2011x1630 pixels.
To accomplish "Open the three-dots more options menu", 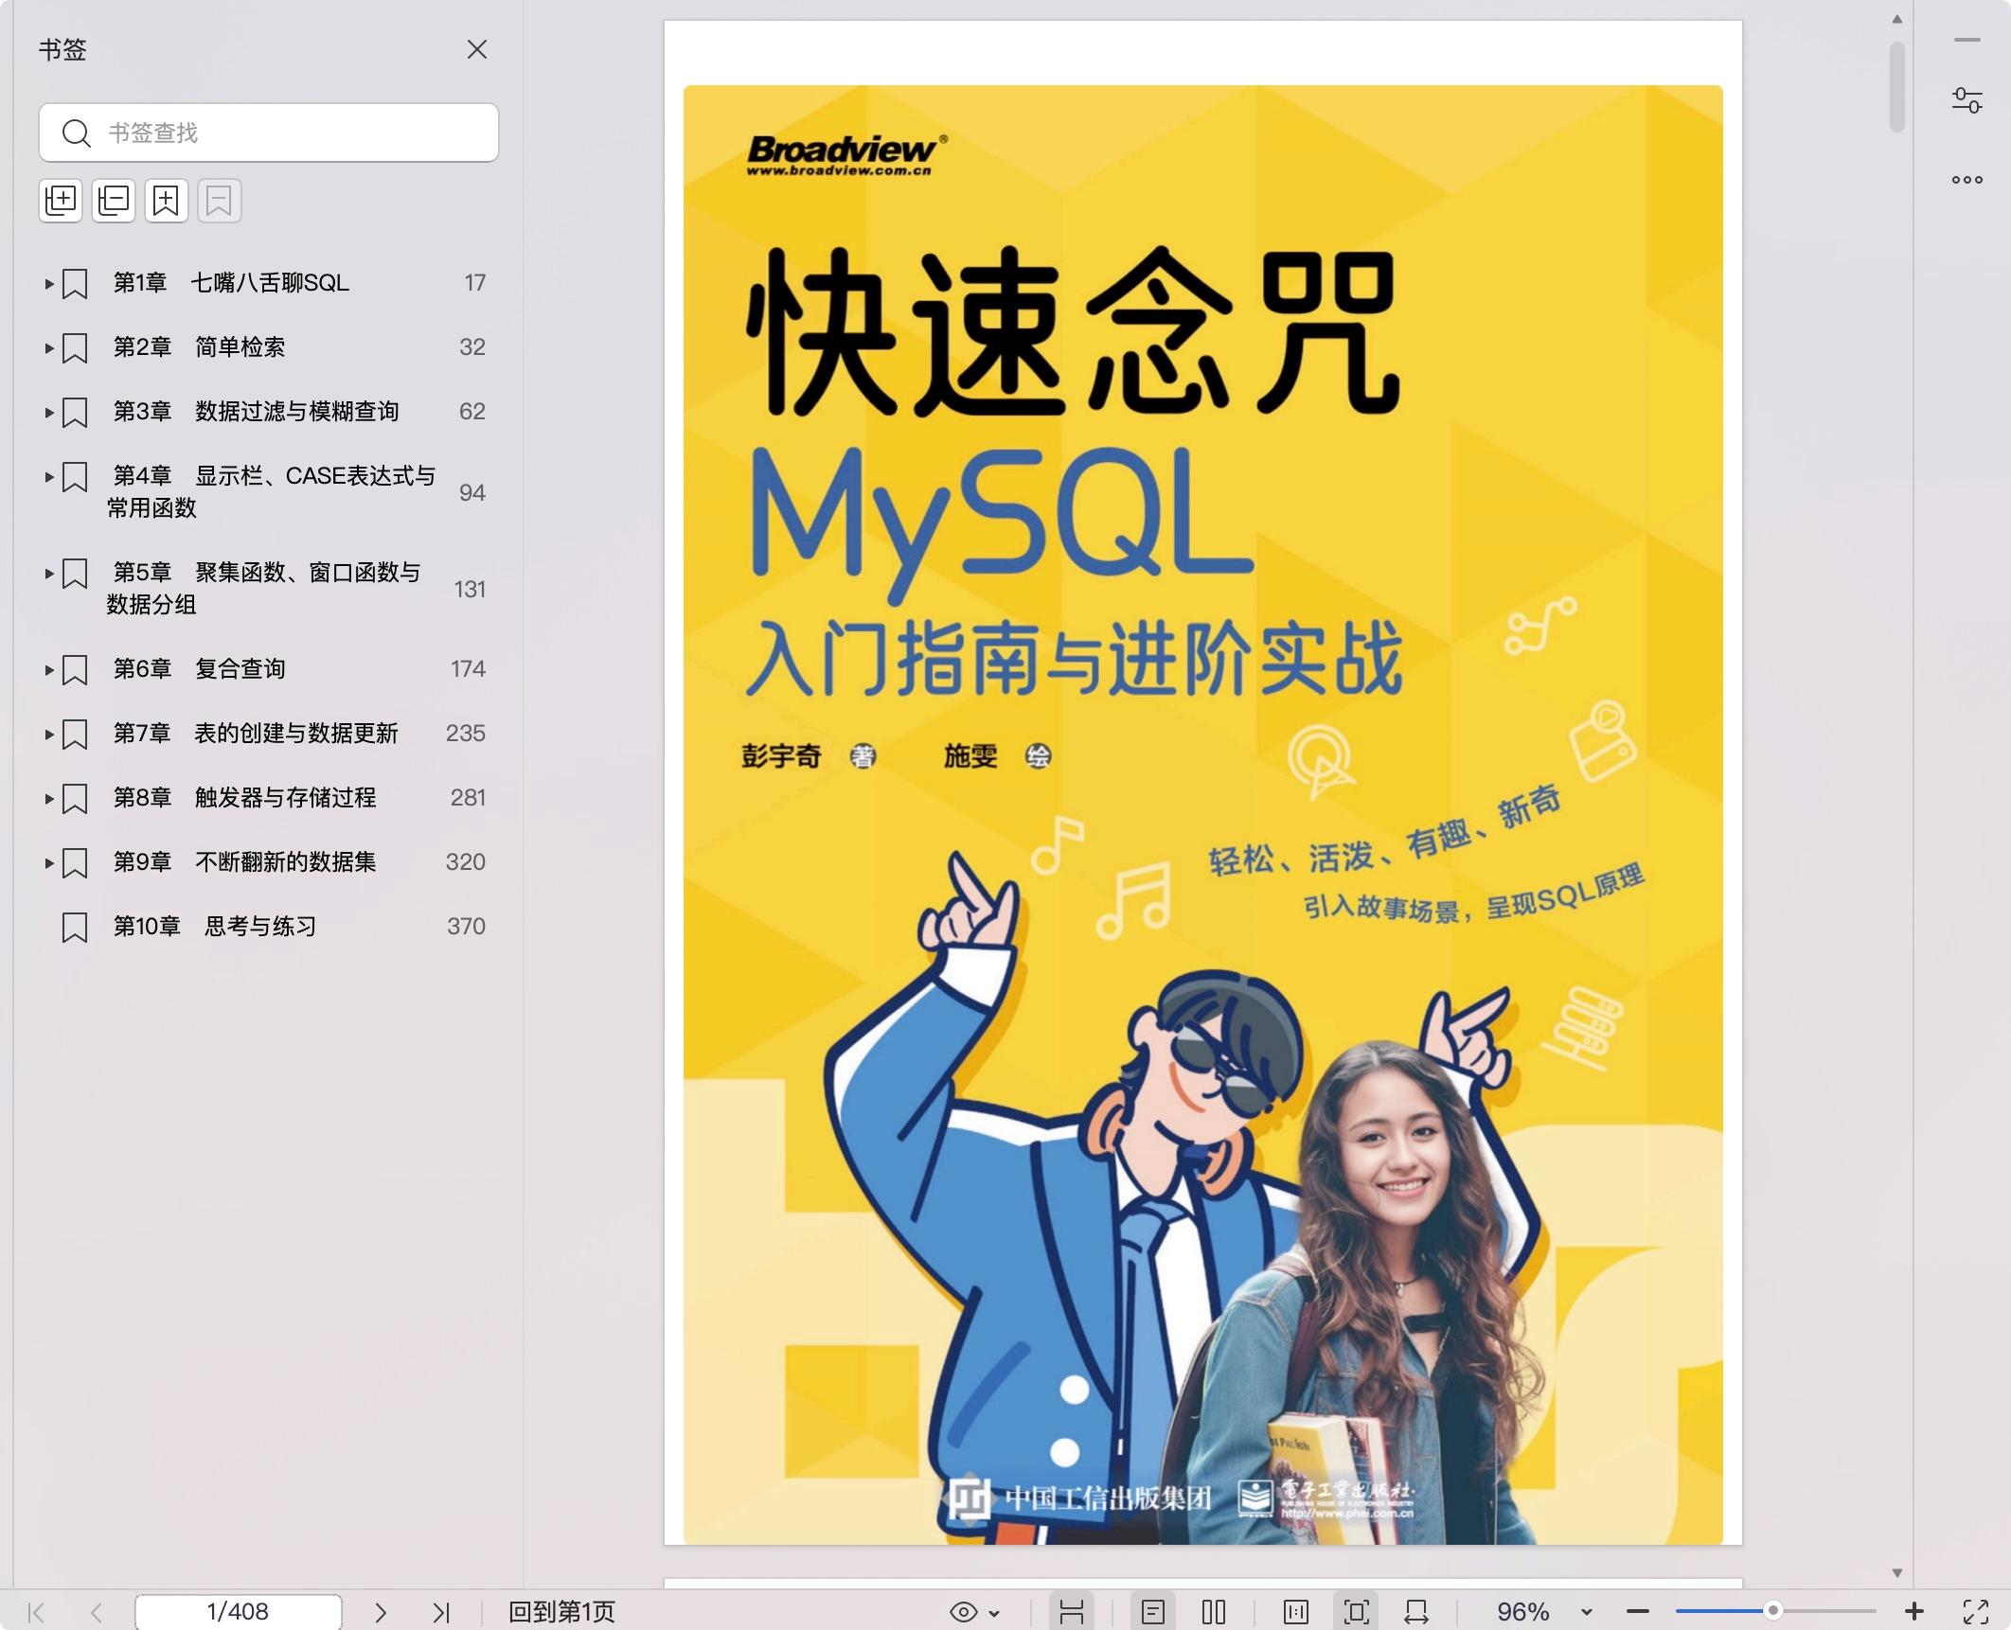I will tap(1967, 180).
